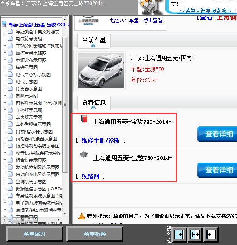Click the page icon beside 喇叭示意图

[10, 96]
